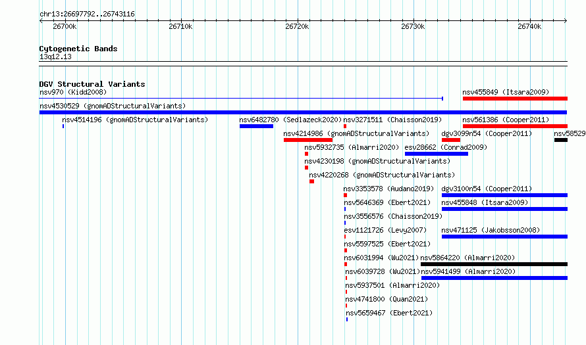
Task: Click the nsv471125 (Jakobsson2008) label
Action: [491, 230]
